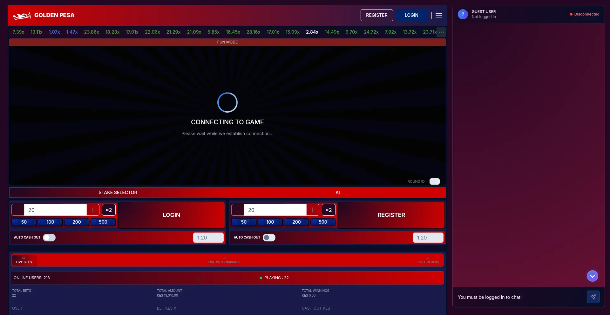
Task: Click the large Login bet button
Action: tap(172, 215)
